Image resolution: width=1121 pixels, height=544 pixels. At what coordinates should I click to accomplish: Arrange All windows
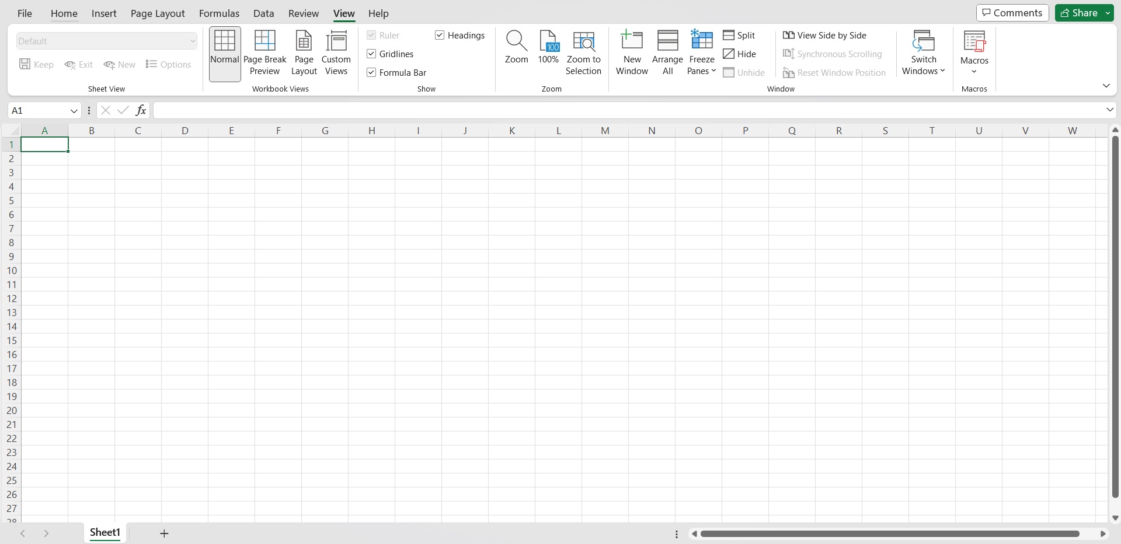coord(667,53)
